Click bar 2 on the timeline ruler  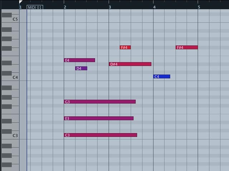(65, 7)
